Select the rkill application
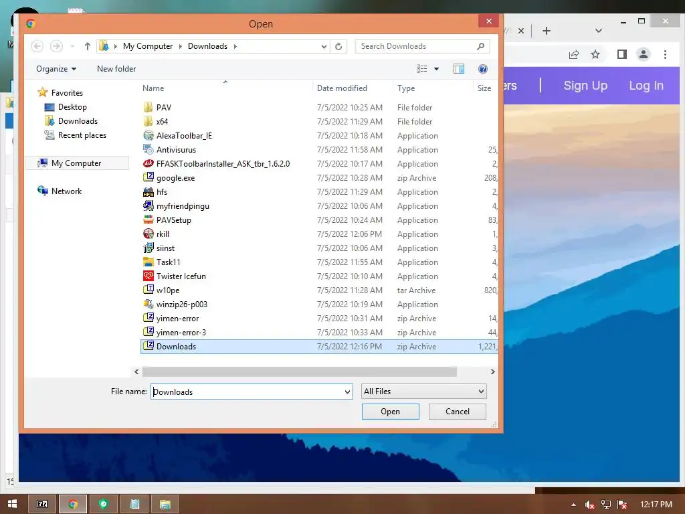 pos(319,234)
